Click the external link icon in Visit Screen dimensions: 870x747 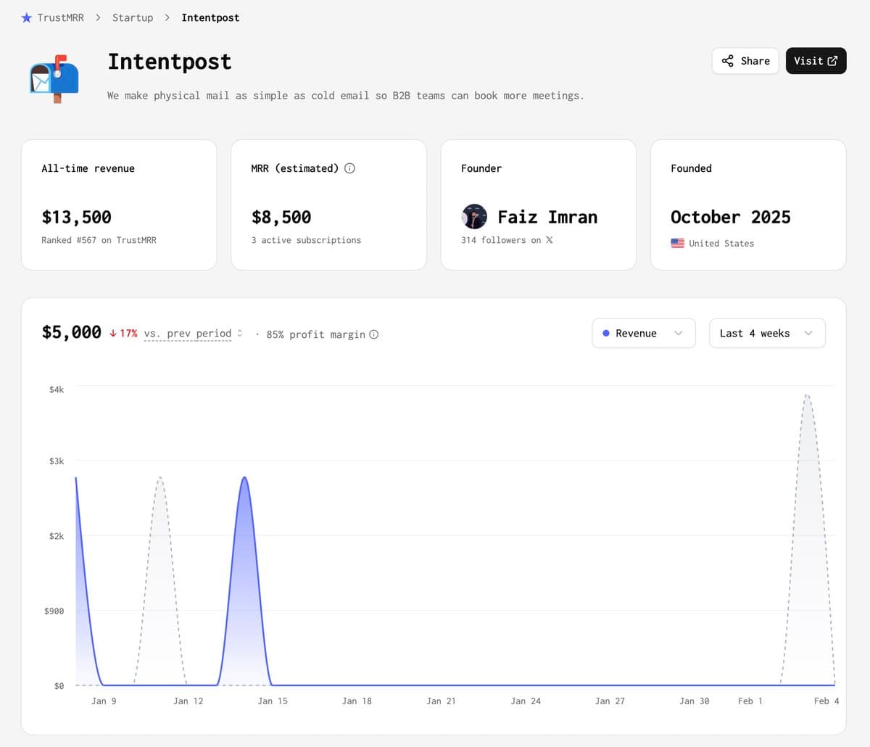coord(832,61)
